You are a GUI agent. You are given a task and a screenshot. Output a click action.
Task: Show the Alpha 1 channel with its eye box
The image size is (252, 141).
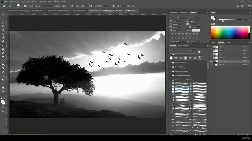coord(211,65)
